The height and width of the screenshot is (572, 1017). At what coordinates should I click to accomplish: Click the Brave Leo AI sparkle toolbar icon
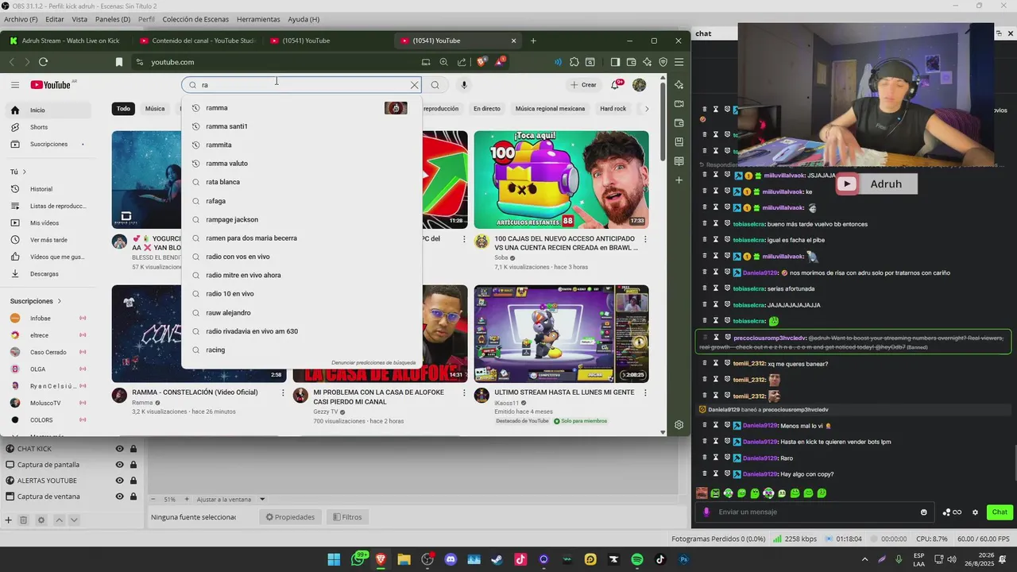coord(647,62)
